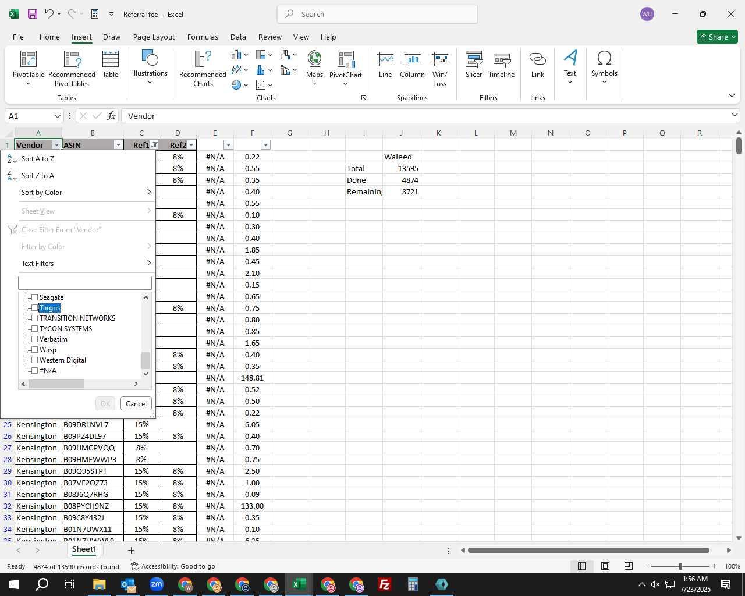
Task: Open the Data tab
Action: [238, 37]
